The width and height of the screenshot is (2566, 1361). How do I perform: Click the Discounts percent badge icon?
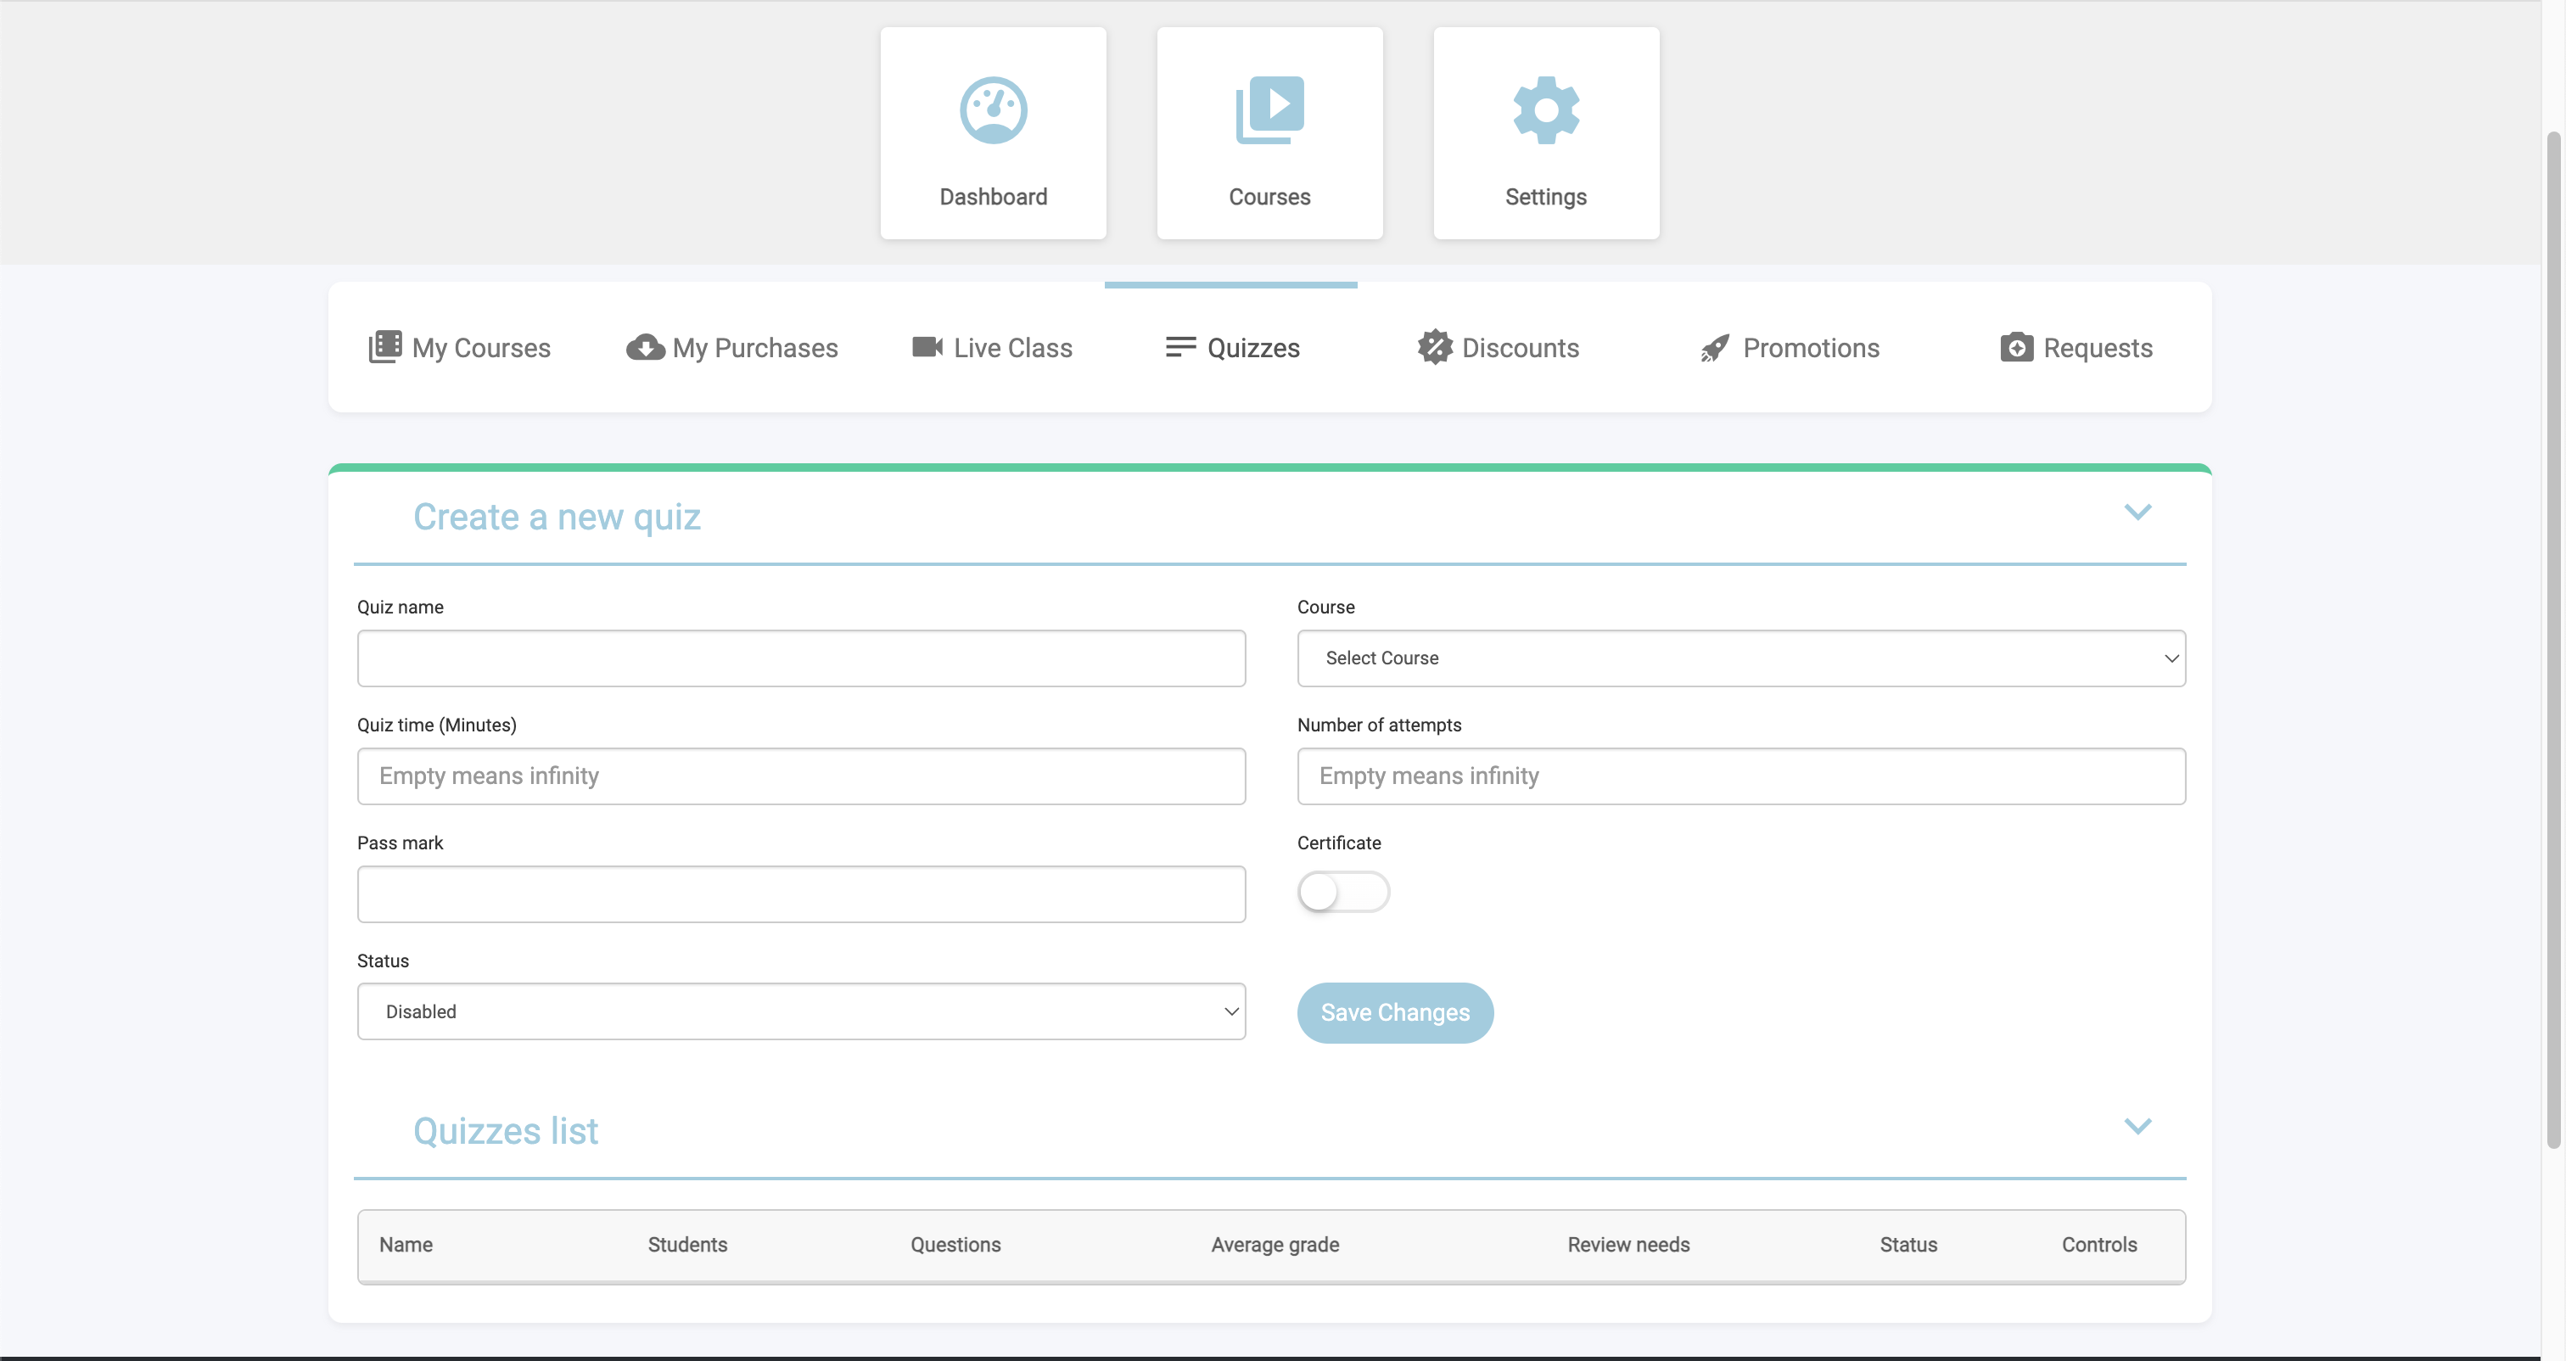(1436, 347)
